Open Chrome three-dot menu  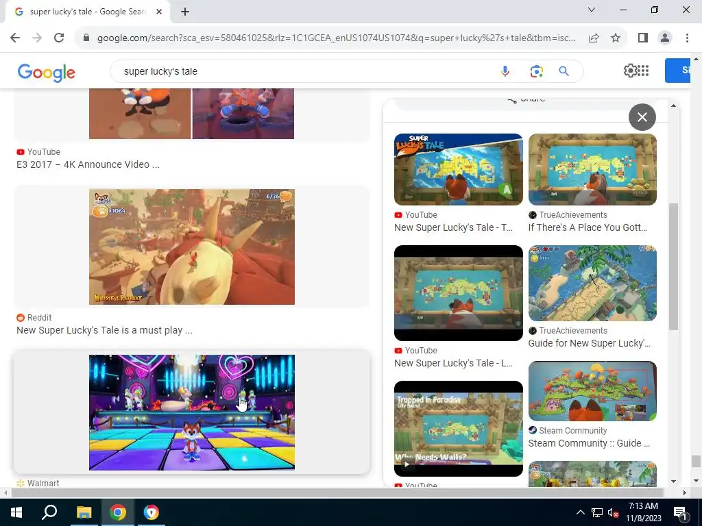click(x=687, y=38)
